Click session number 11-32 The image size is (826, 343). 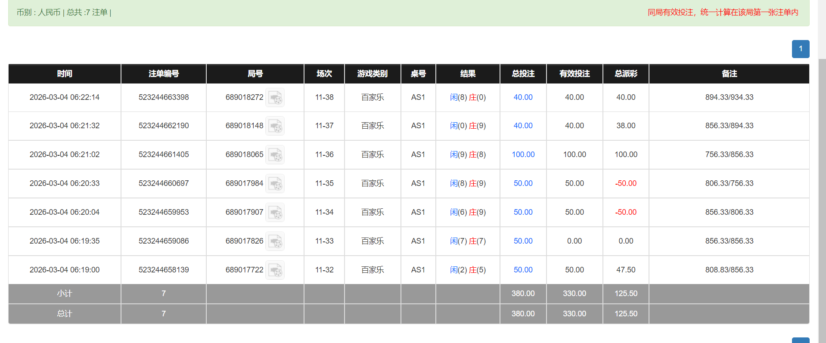[324, 270]
